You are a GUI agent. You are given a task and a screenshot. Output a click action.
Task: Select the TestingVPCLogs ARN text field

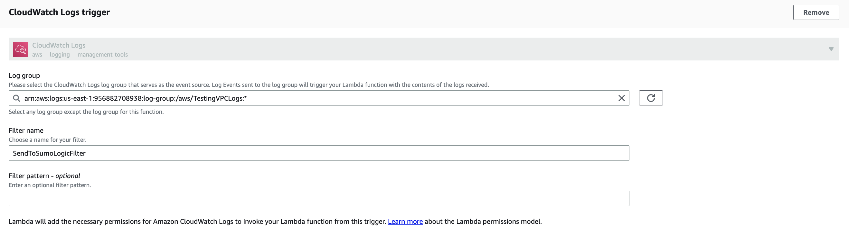(297, 98)
